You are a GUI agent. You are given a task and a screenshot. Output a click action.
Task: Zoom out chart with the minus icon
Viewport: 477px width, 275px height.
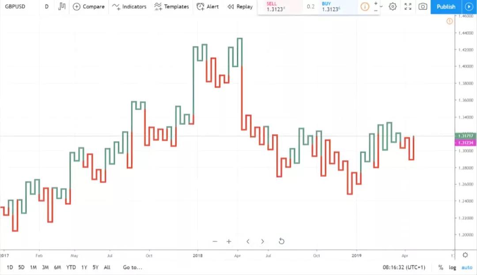215,241
